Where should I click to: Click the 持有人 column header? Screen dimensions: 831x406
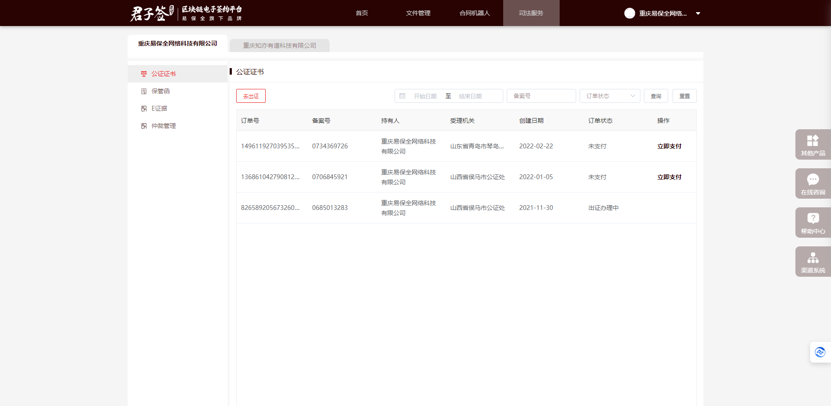390,121
